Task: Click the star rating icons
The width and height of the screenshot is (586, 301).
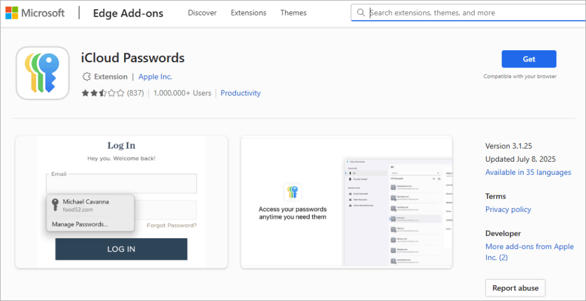Action: coord(103,93)
